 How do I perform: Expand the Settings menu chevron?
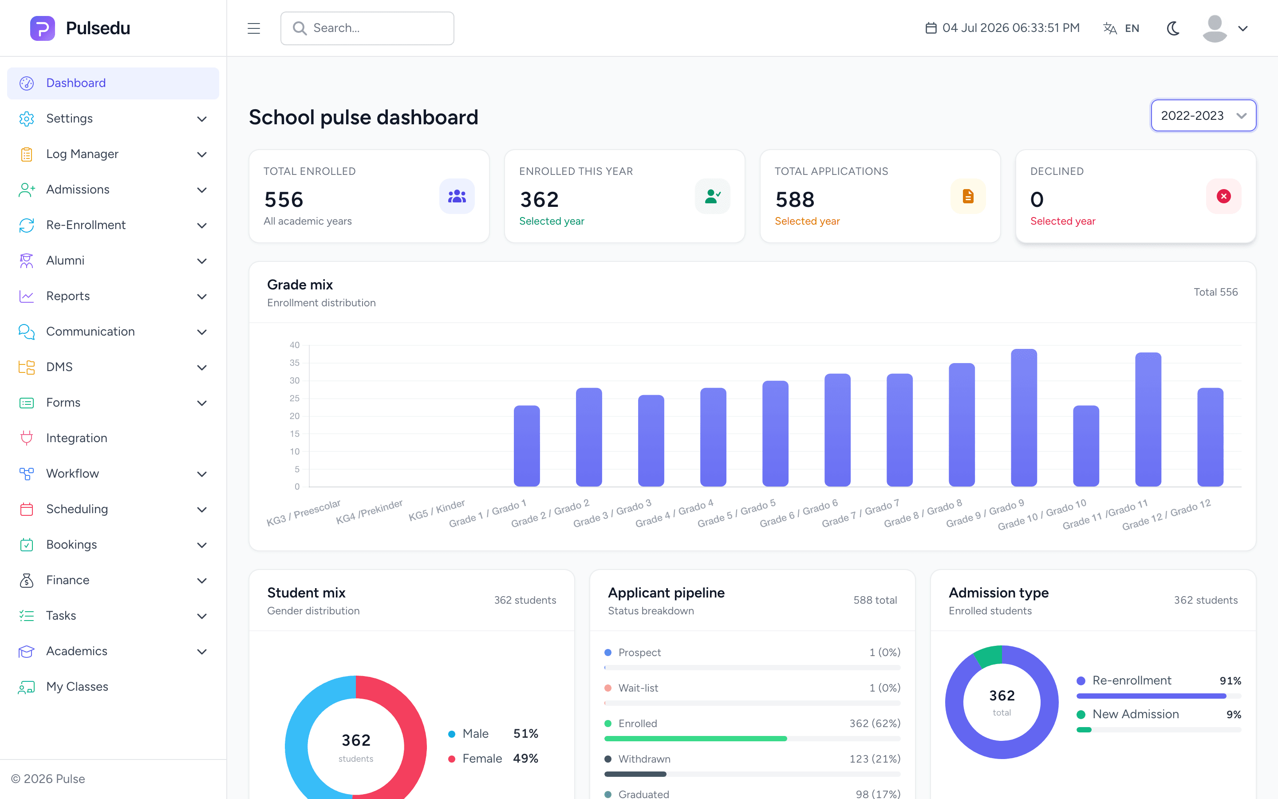tap(202, 119)
